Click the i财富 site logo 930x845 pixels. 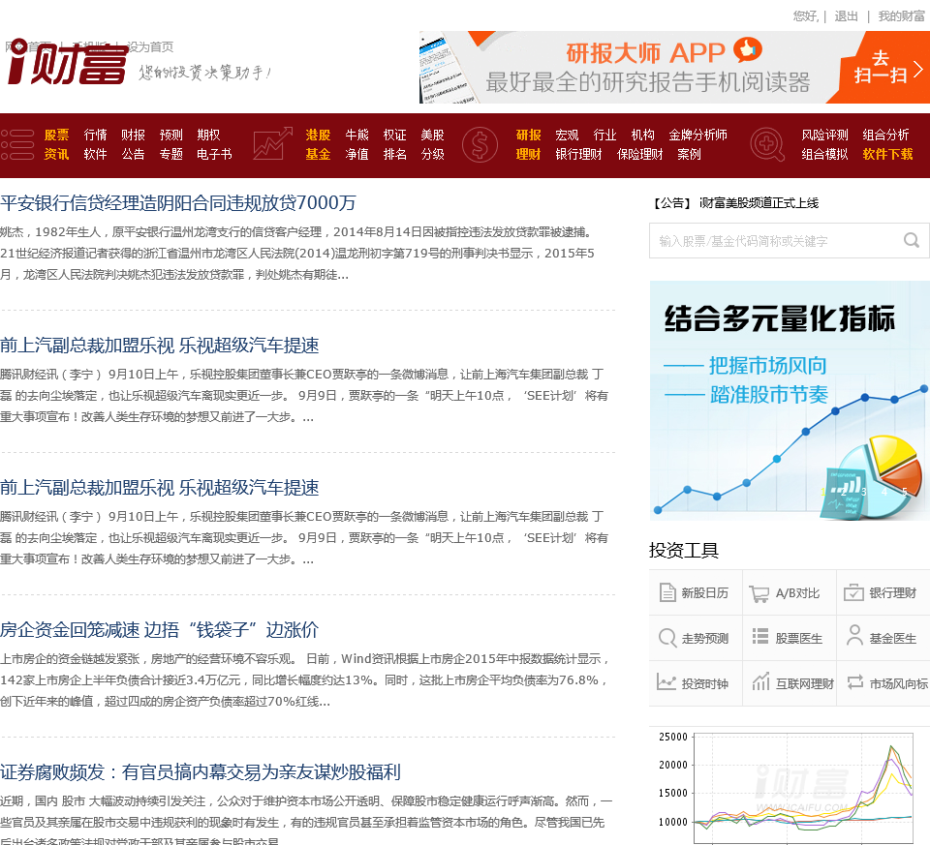(x=67, y=62)
